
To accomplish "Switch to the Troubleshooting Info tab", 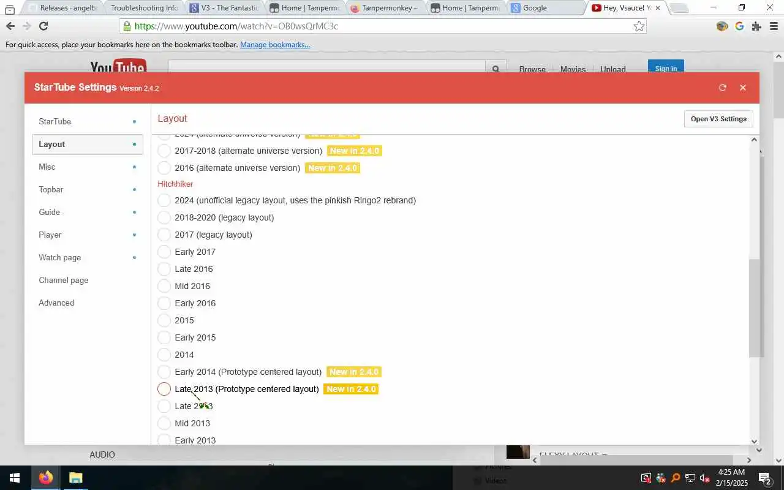I will point(144,8).
